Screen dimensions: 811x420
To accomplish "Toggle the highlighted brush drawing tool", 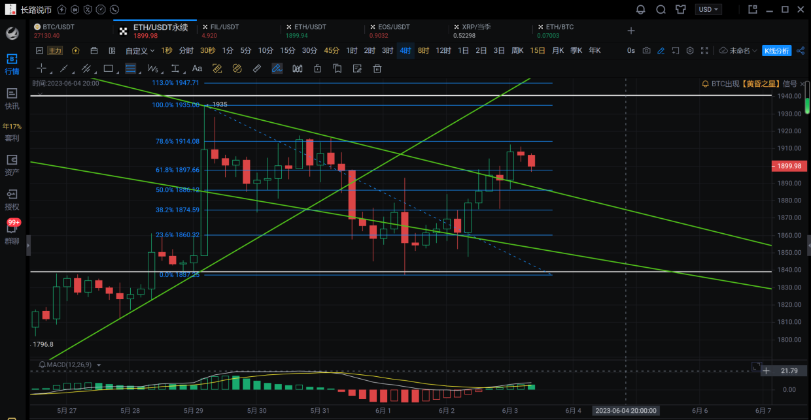I will click(x=277, y=69).
